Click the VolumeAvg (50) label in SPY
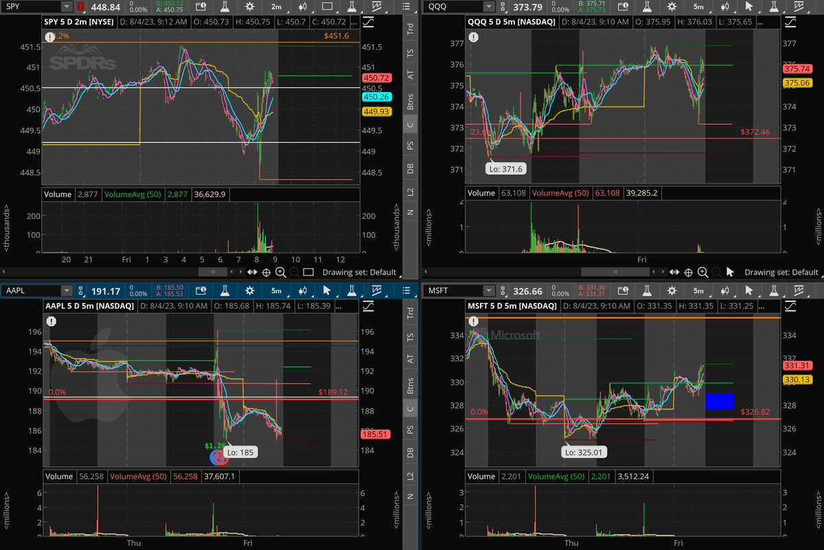824x550 pixels. (x=133, y=194)
